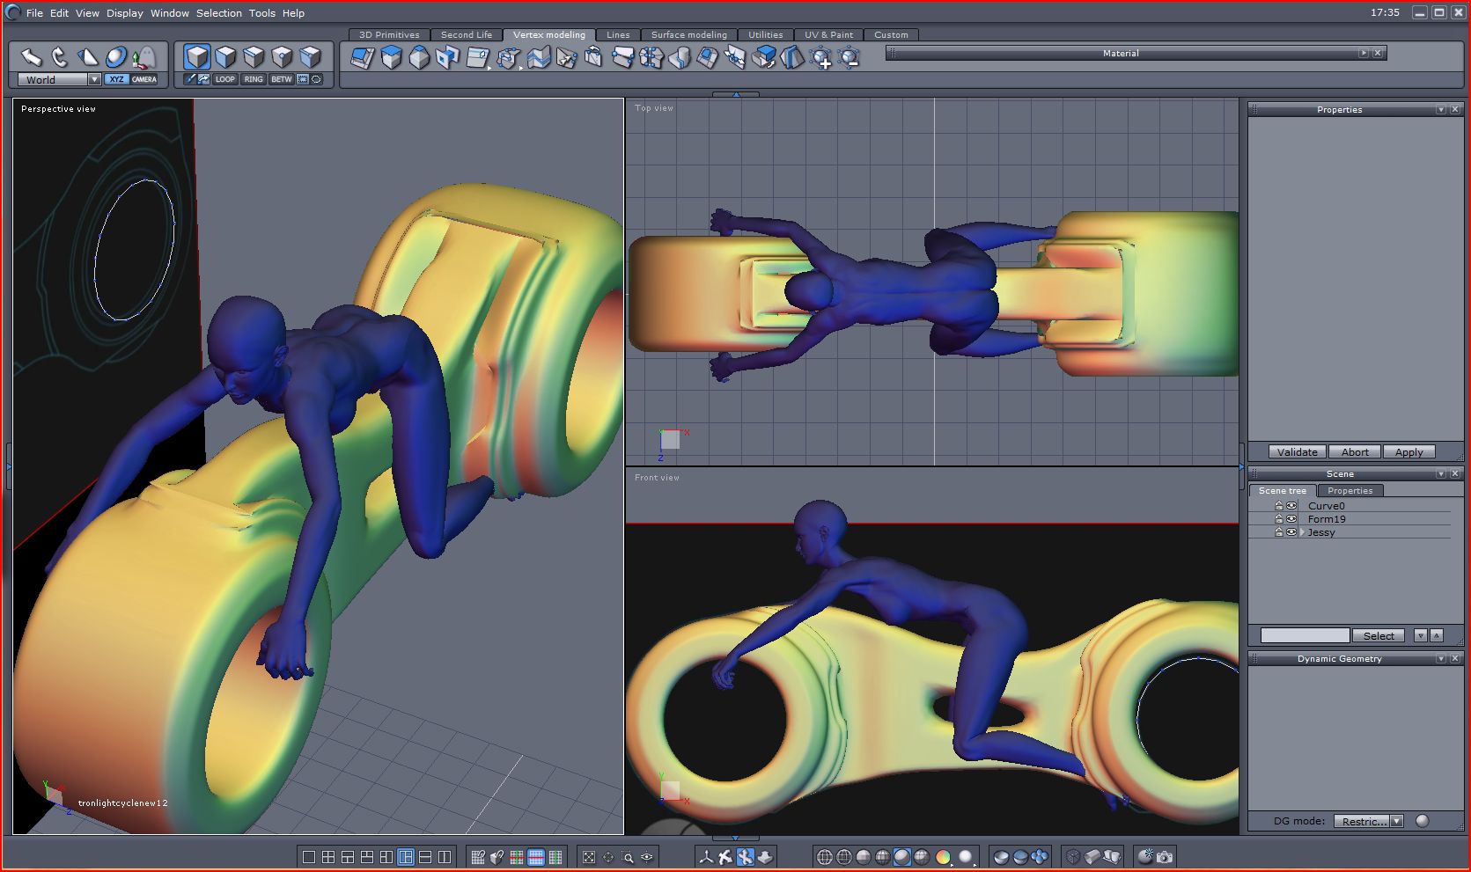Open the World coordinate dropdown
The width and height of the screenshot is (1471, 872).
tap(94, 79)
